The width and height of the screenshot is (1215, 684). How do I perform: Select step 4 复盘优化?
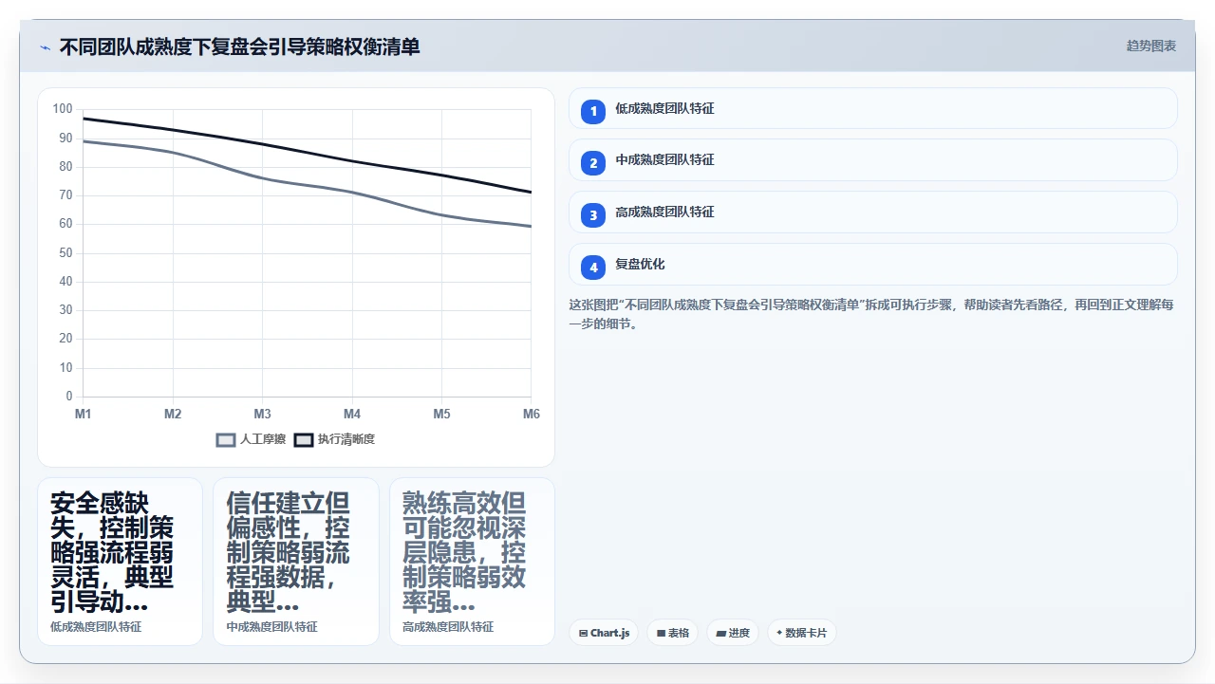point(872,265)
